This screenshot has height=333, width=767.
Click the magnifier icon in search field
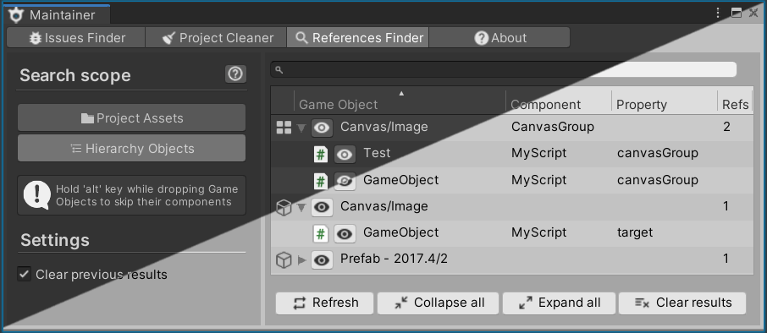279,70
